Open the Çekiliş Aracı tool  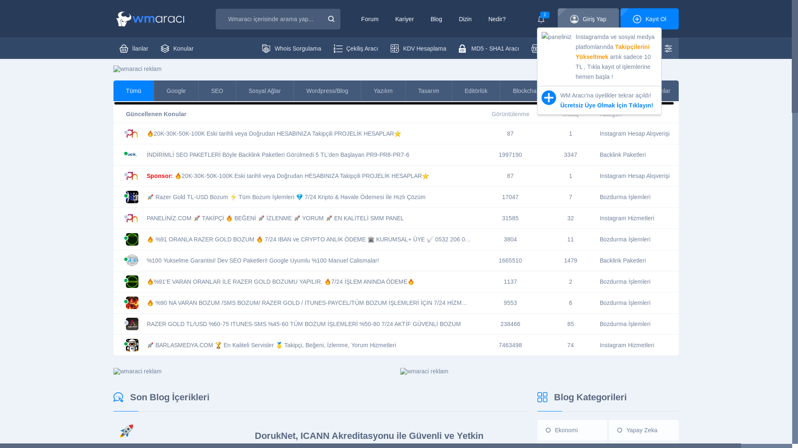(356, 49)
